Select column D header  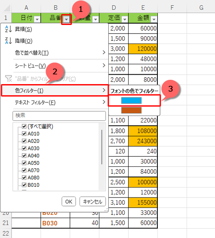[114, 8]
